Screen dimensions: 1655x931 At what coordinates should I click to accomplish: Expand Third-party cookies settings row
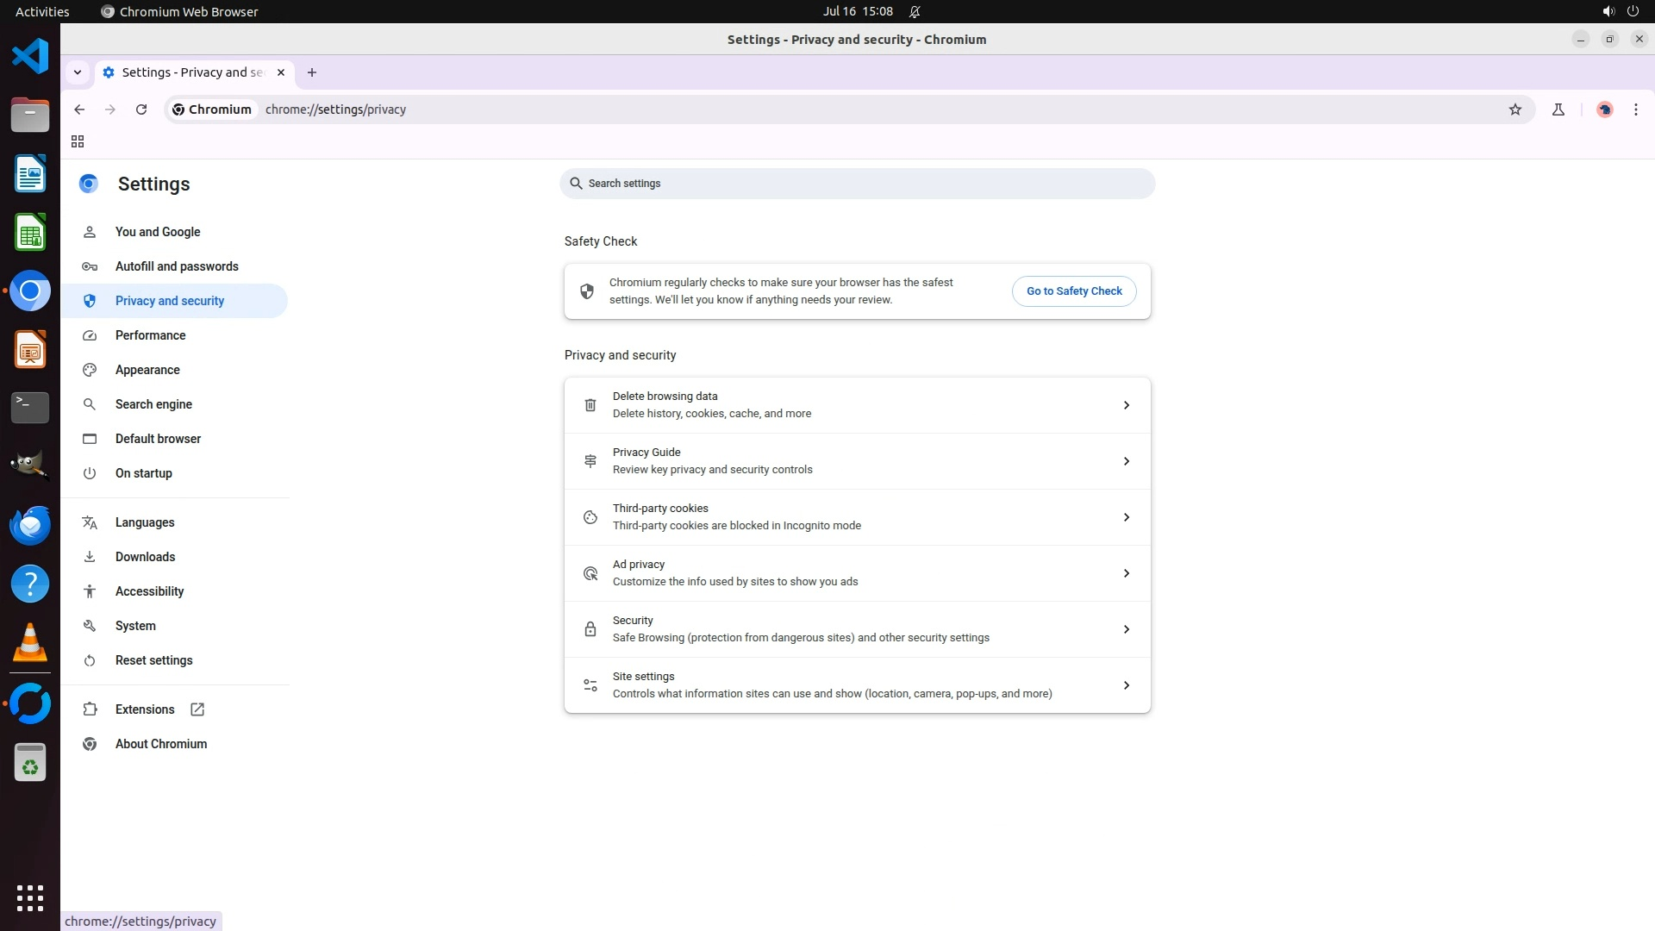click(x=1126, y=517)
